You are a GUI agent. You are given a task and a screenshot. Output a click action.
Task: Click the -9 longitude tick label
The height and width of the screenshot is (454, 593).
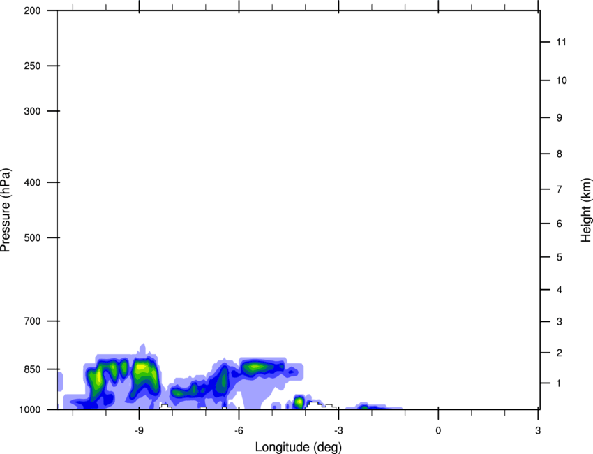(139, 429)
